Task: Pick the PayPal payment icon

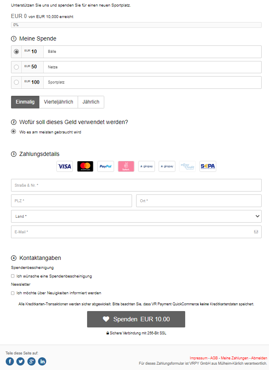Action: tap(105, 167)
